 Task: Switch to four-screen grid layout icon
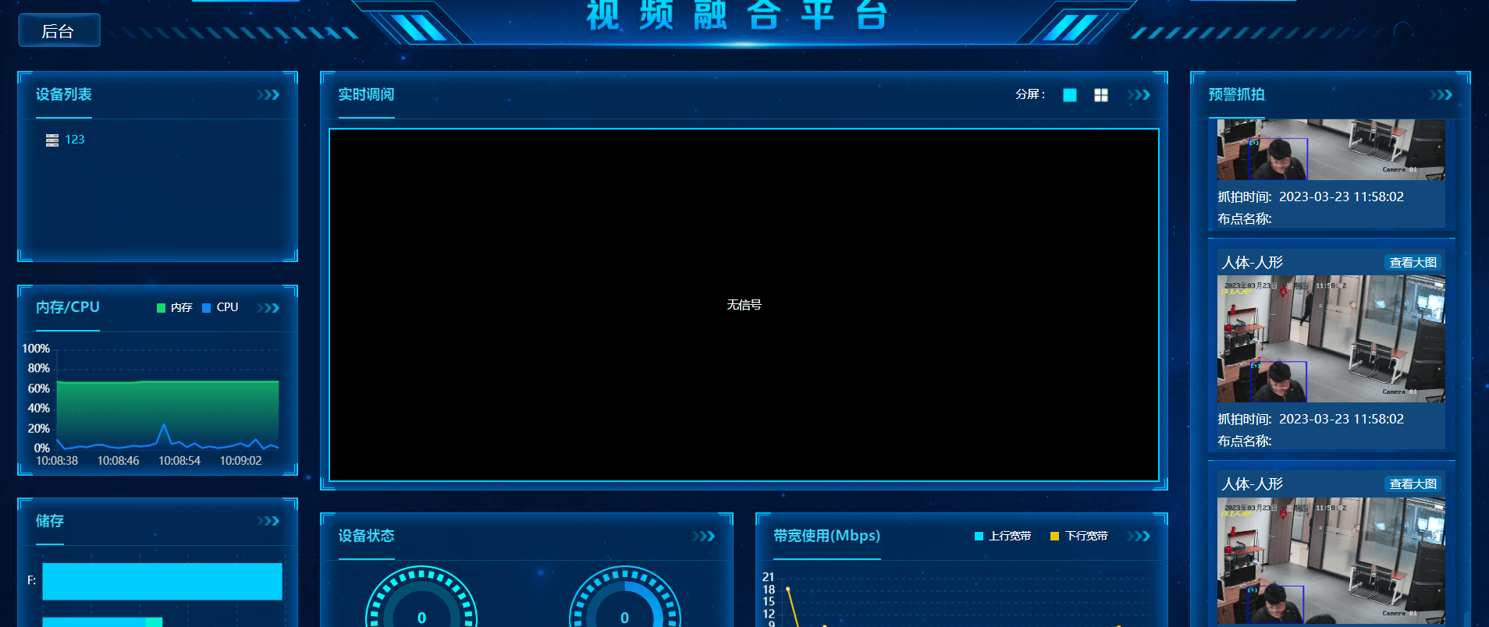(1101, 95)
